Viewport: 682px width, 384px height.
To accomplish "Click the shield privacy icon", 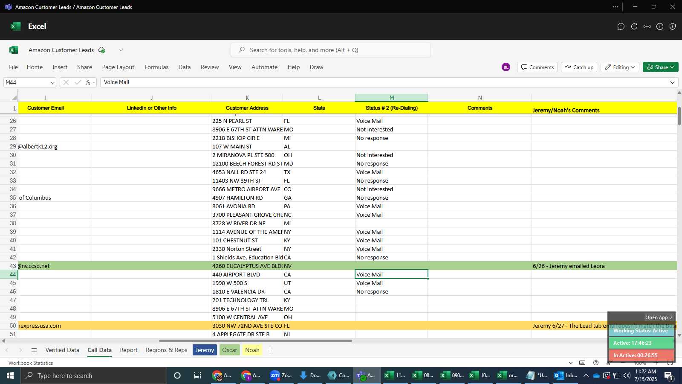I will (x=673, y=26).
